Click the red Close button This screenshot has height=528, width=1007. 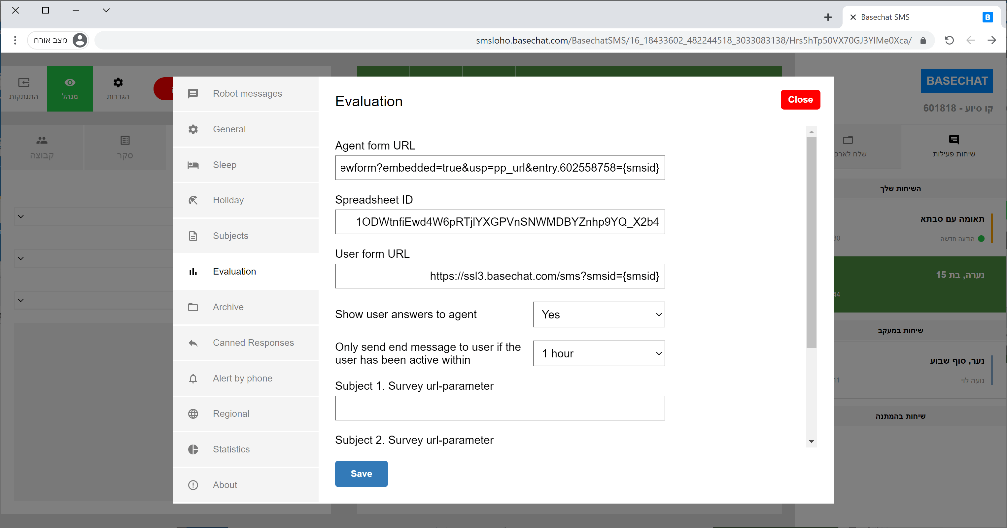[x=800, y=100]
